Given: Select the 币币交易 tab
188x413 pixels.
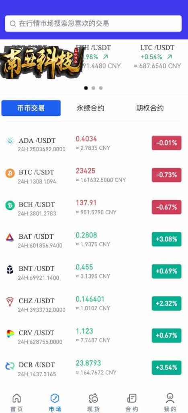Looking at the screenshot, I should point(31,108).
